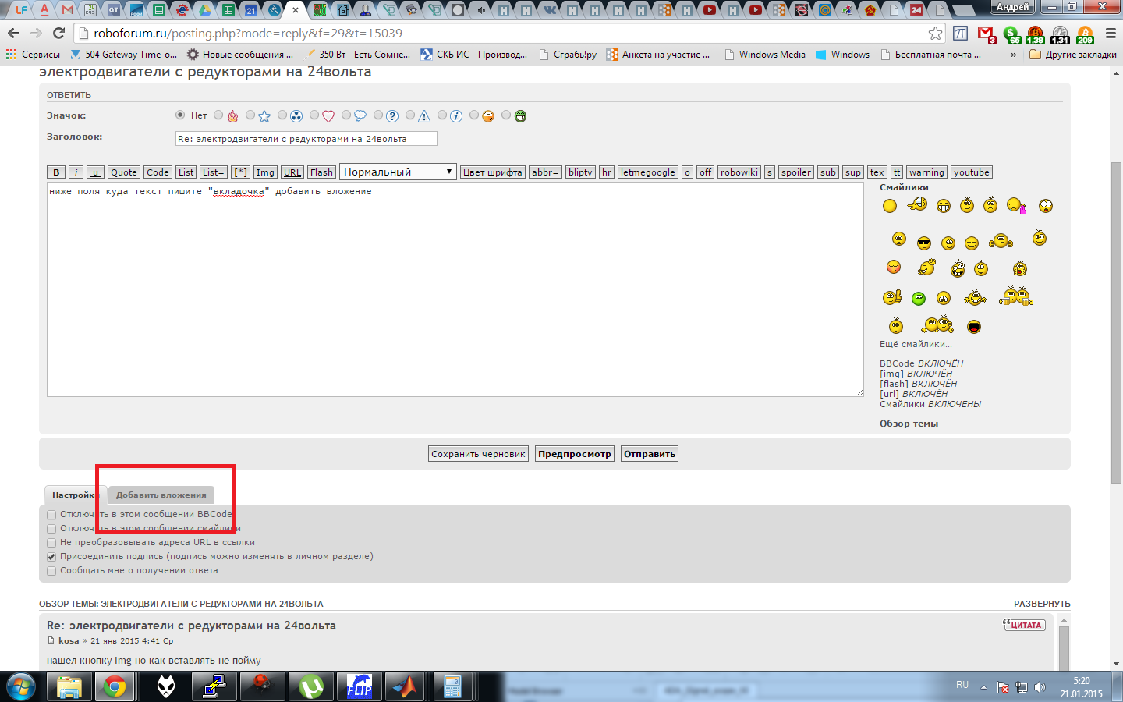
Task: Show hidden system tray icons
Action: (983, 687)
